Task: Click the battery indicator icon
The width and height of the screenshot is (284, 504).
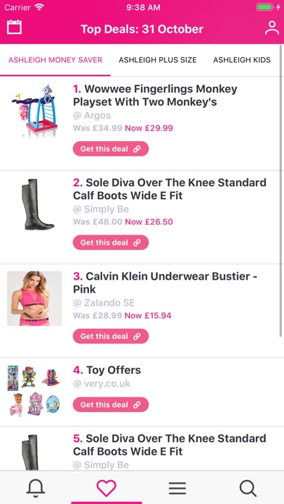Action: 265,7
